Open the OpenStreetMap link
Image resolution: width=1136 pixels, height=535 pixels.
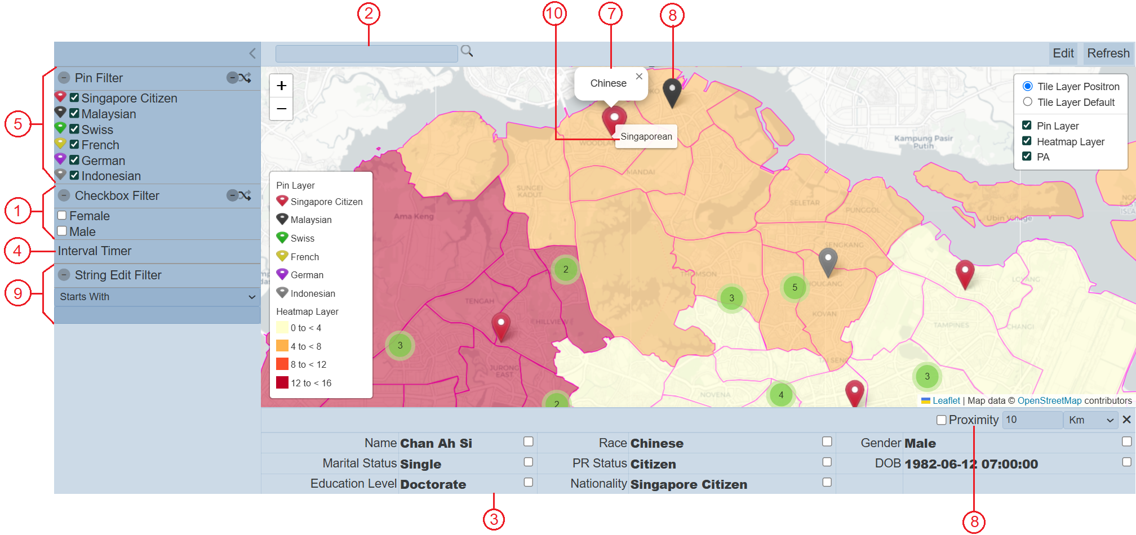coord(1049,400)
